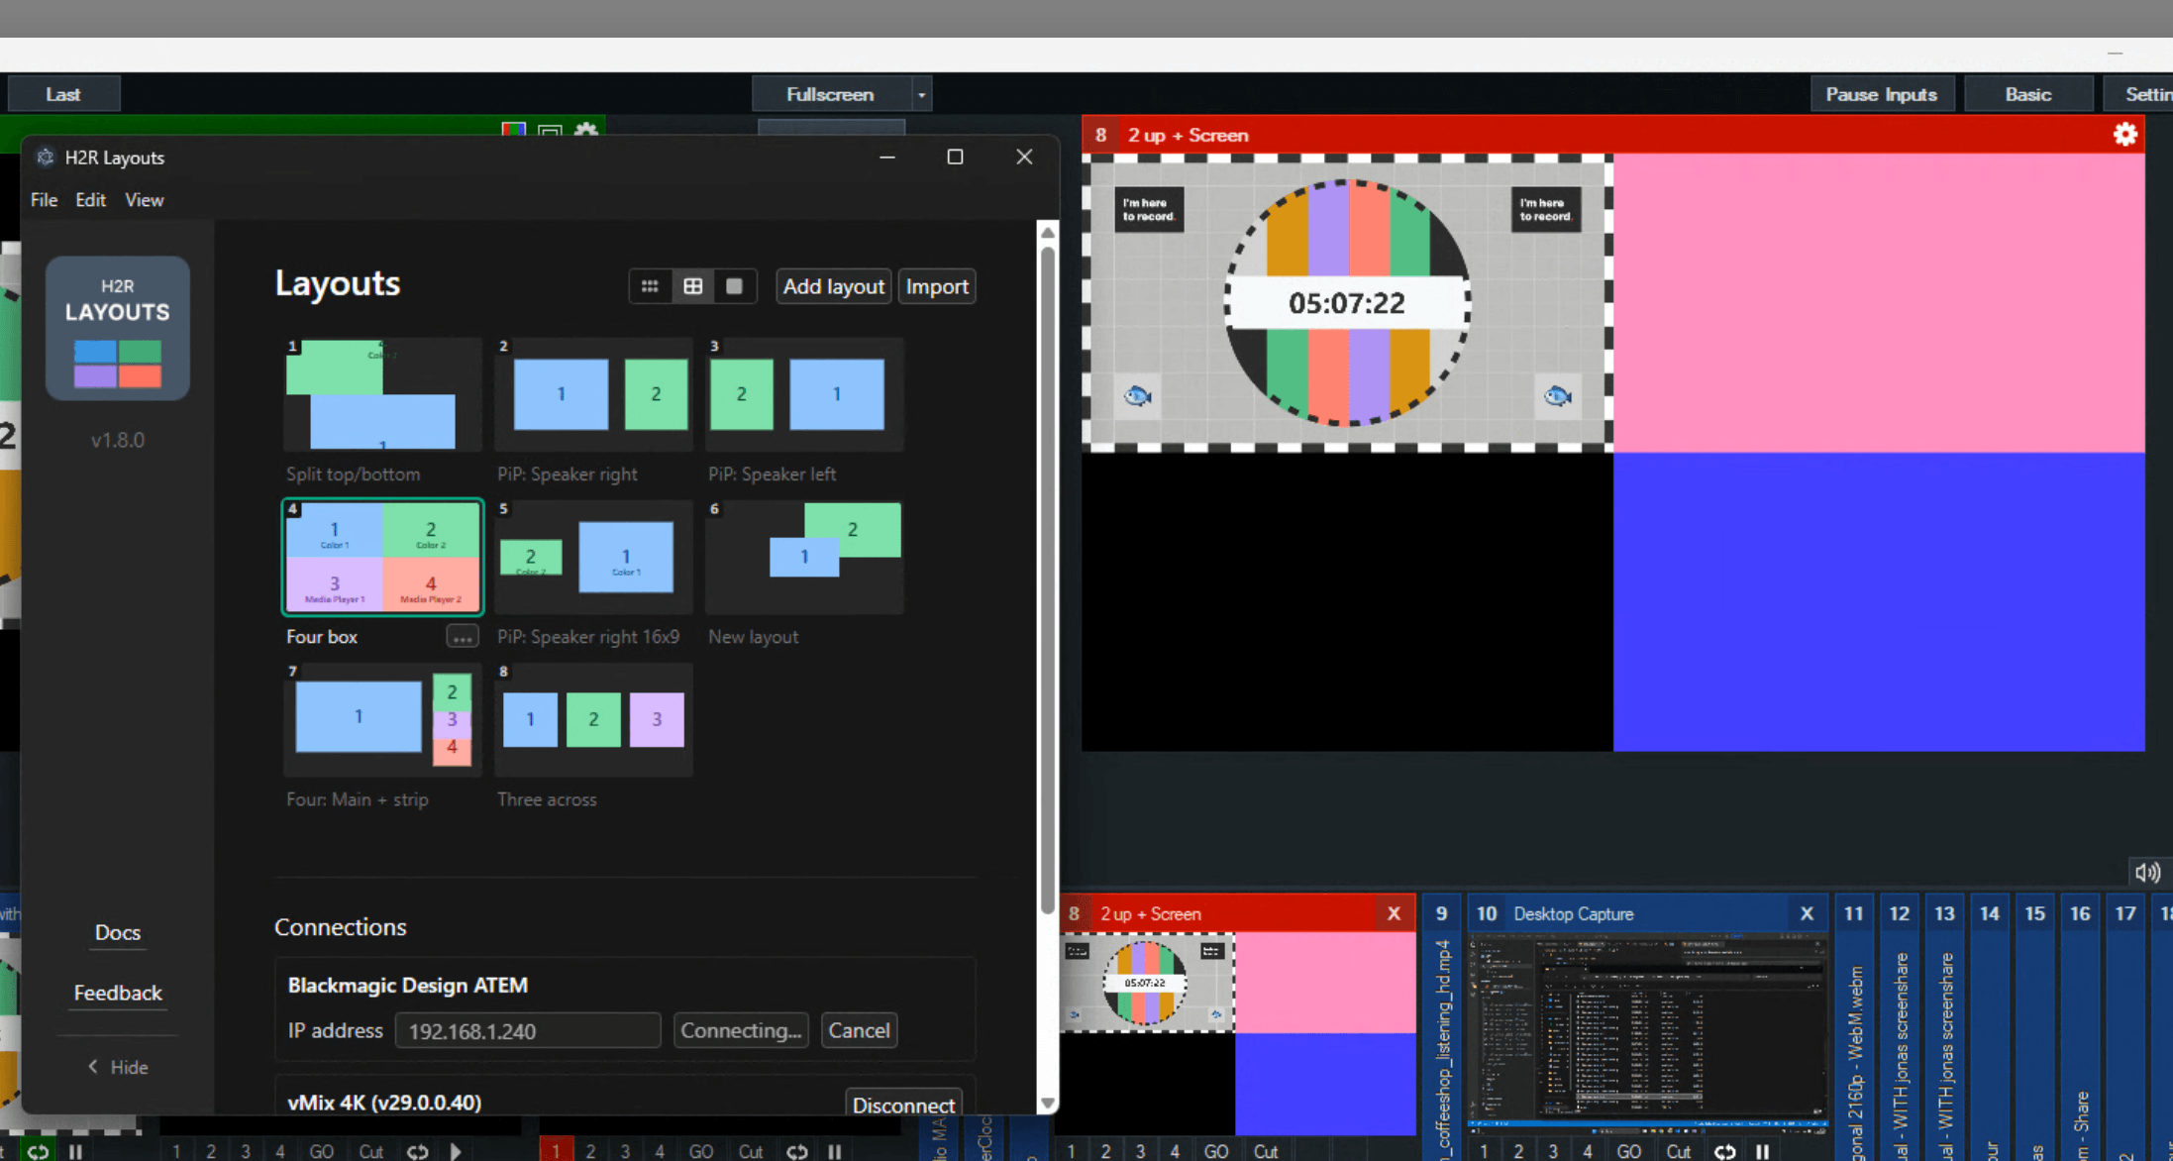Select the Four: Main + strip layout
2173x1161 pixels.
[x=383, y=719]
